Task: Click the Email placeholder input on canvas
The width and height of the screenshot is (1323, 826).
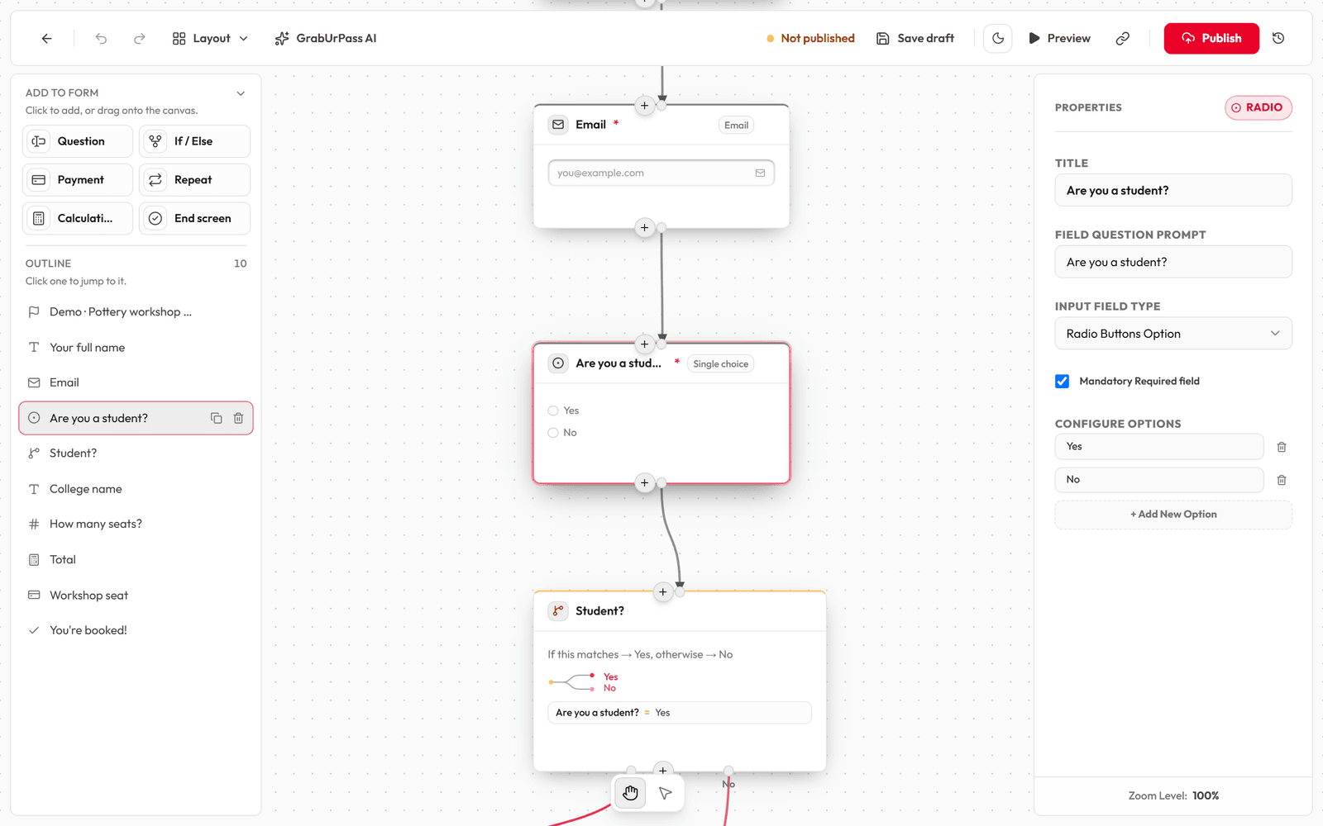Action: pos(661,173)
